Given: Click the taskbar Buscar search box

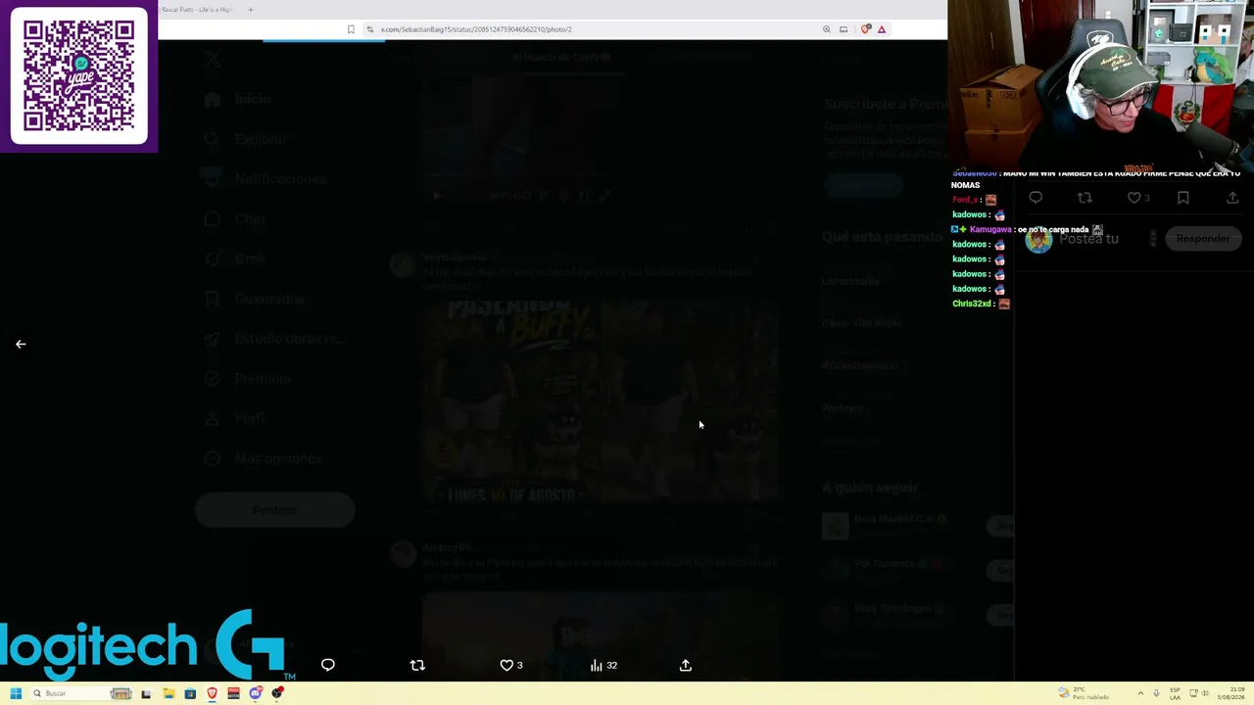Looking at the screenshot, I should 82,693.
